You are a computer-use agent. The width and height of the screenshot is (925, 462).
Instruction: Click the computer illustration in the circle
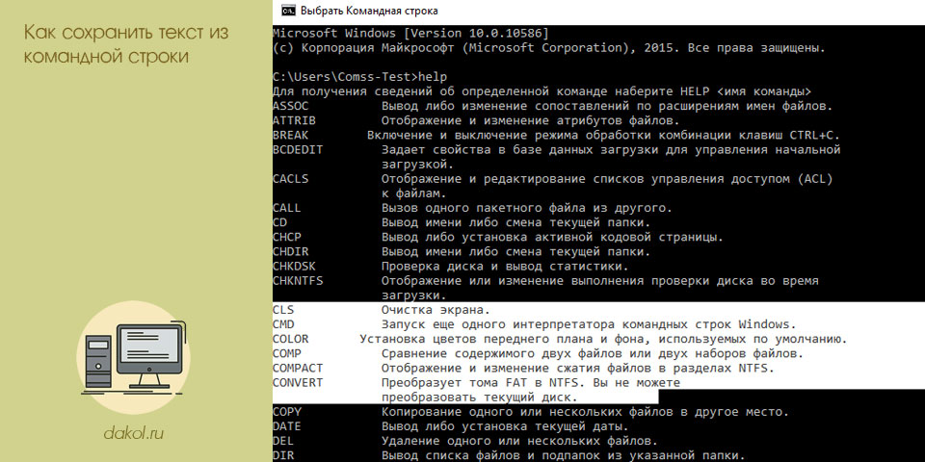pyautogui.click(x=135, y=358)
